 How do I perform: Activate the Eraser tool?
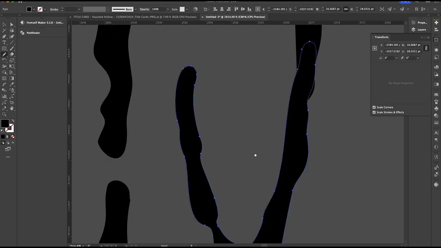tap(12, 54)
